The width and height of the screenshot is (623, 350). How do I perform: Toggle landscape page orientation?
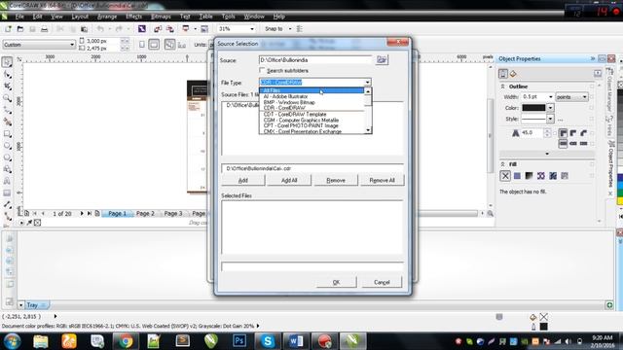point(154,45)
